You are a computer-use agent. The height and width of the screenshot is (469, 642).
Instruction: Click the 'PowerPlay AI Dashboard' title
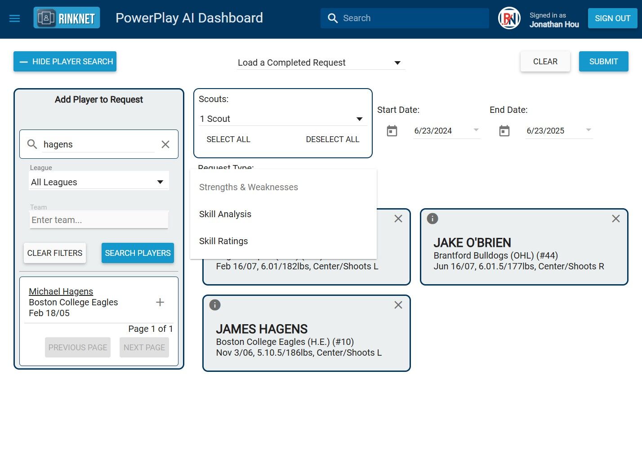coord(189,18)
